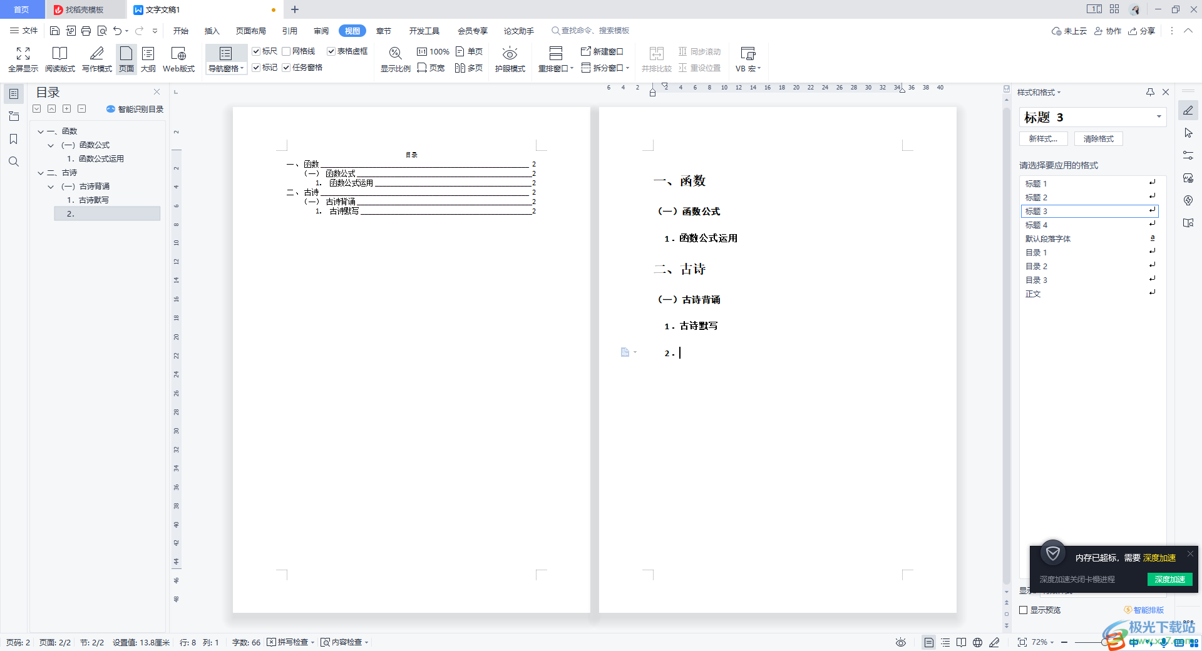The image size is (1202, 651).
Task: Open the navigation pane dropdown
Action: (225, 69)
